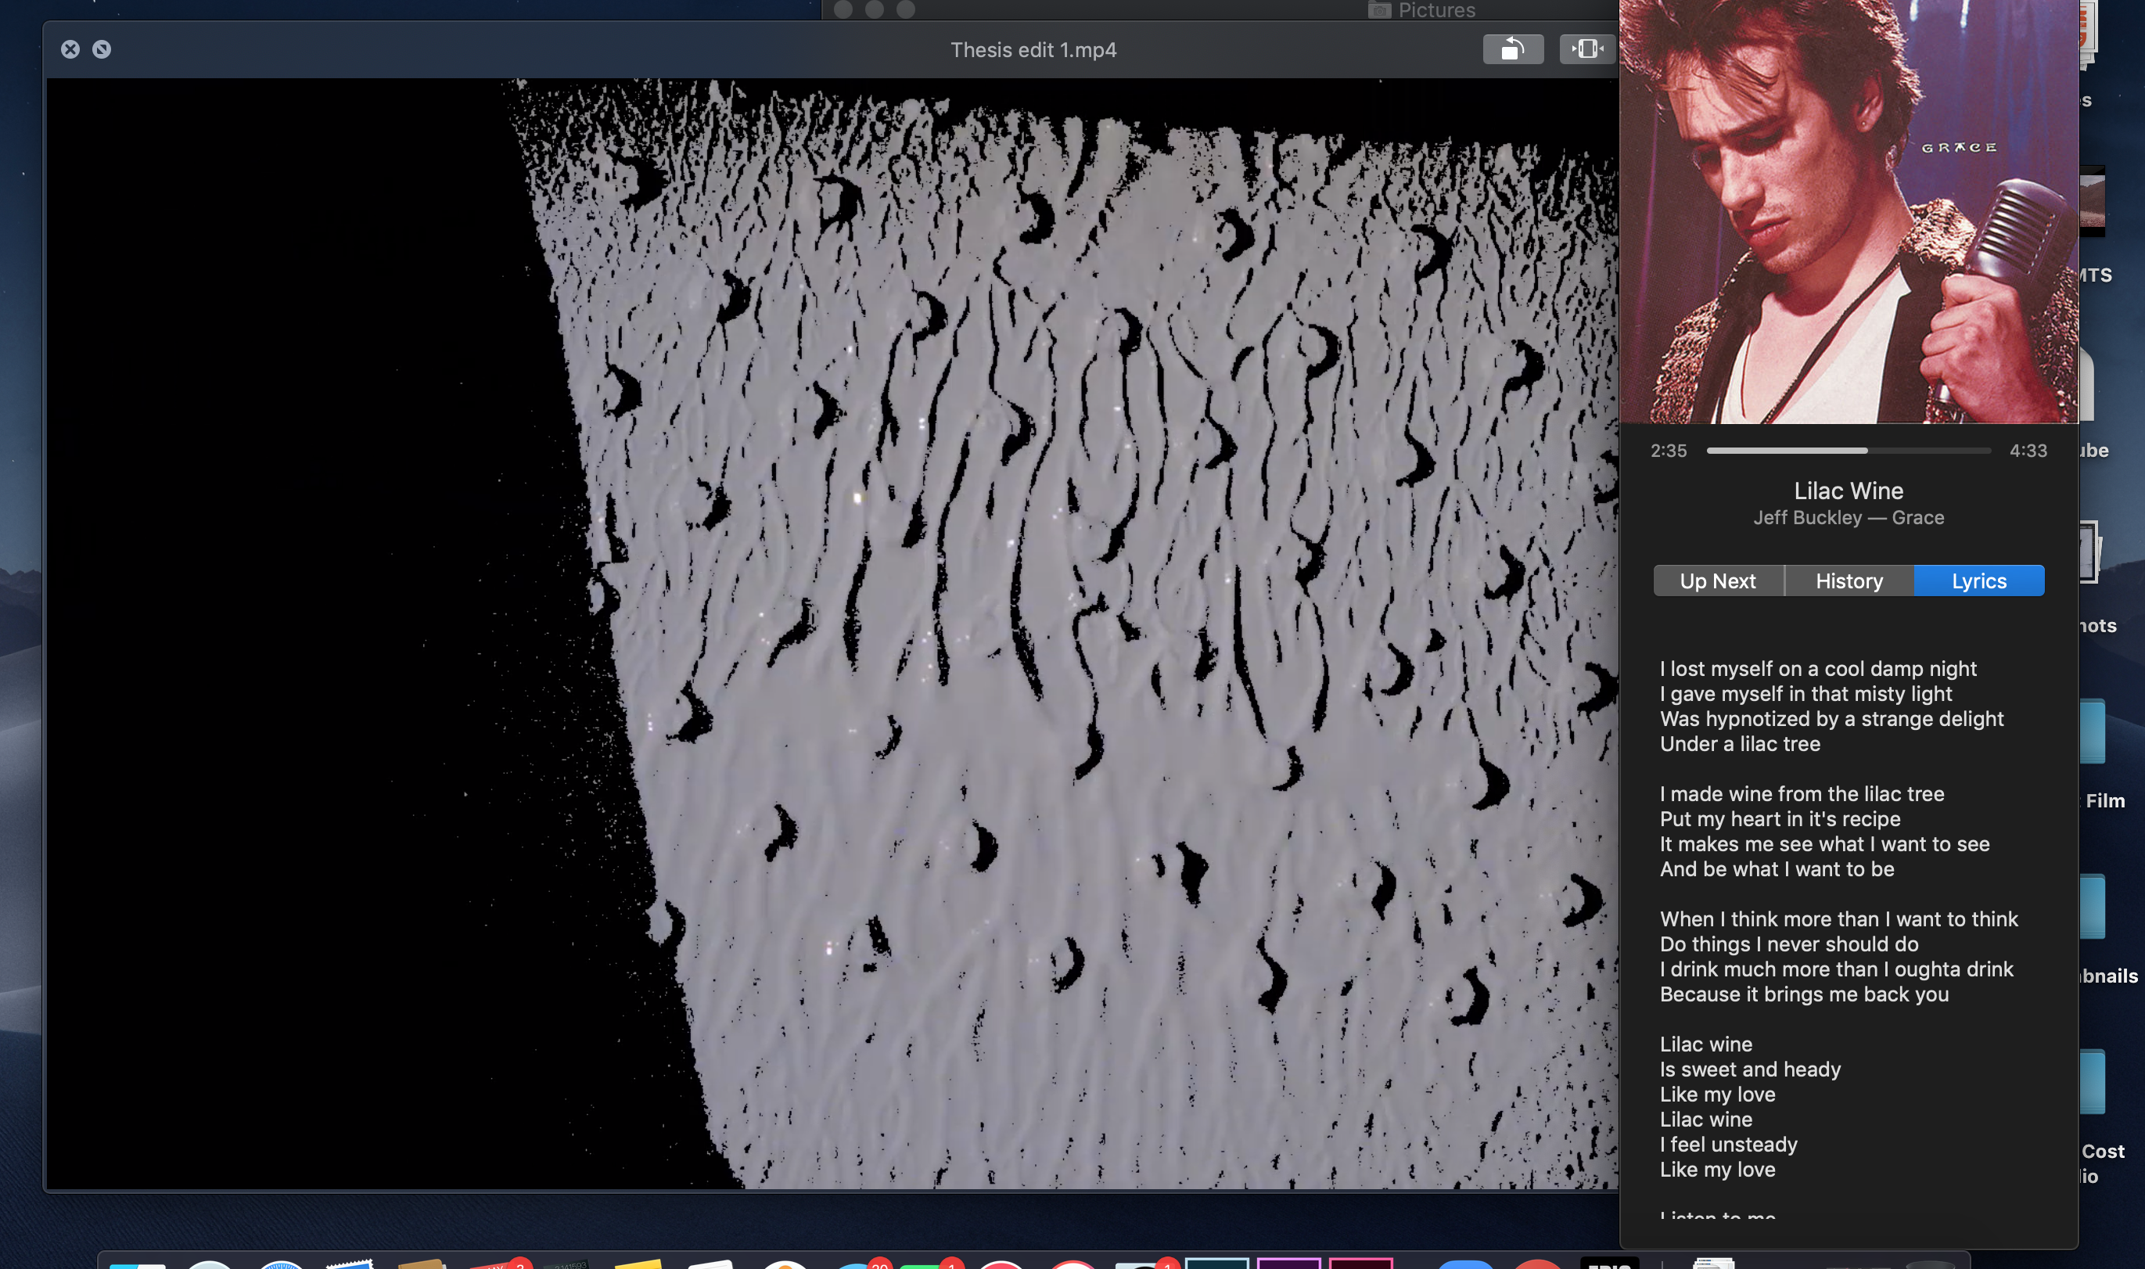
Task: Click the Rotate Left button in preview toolbar
Action: (x=1512, y=49)
